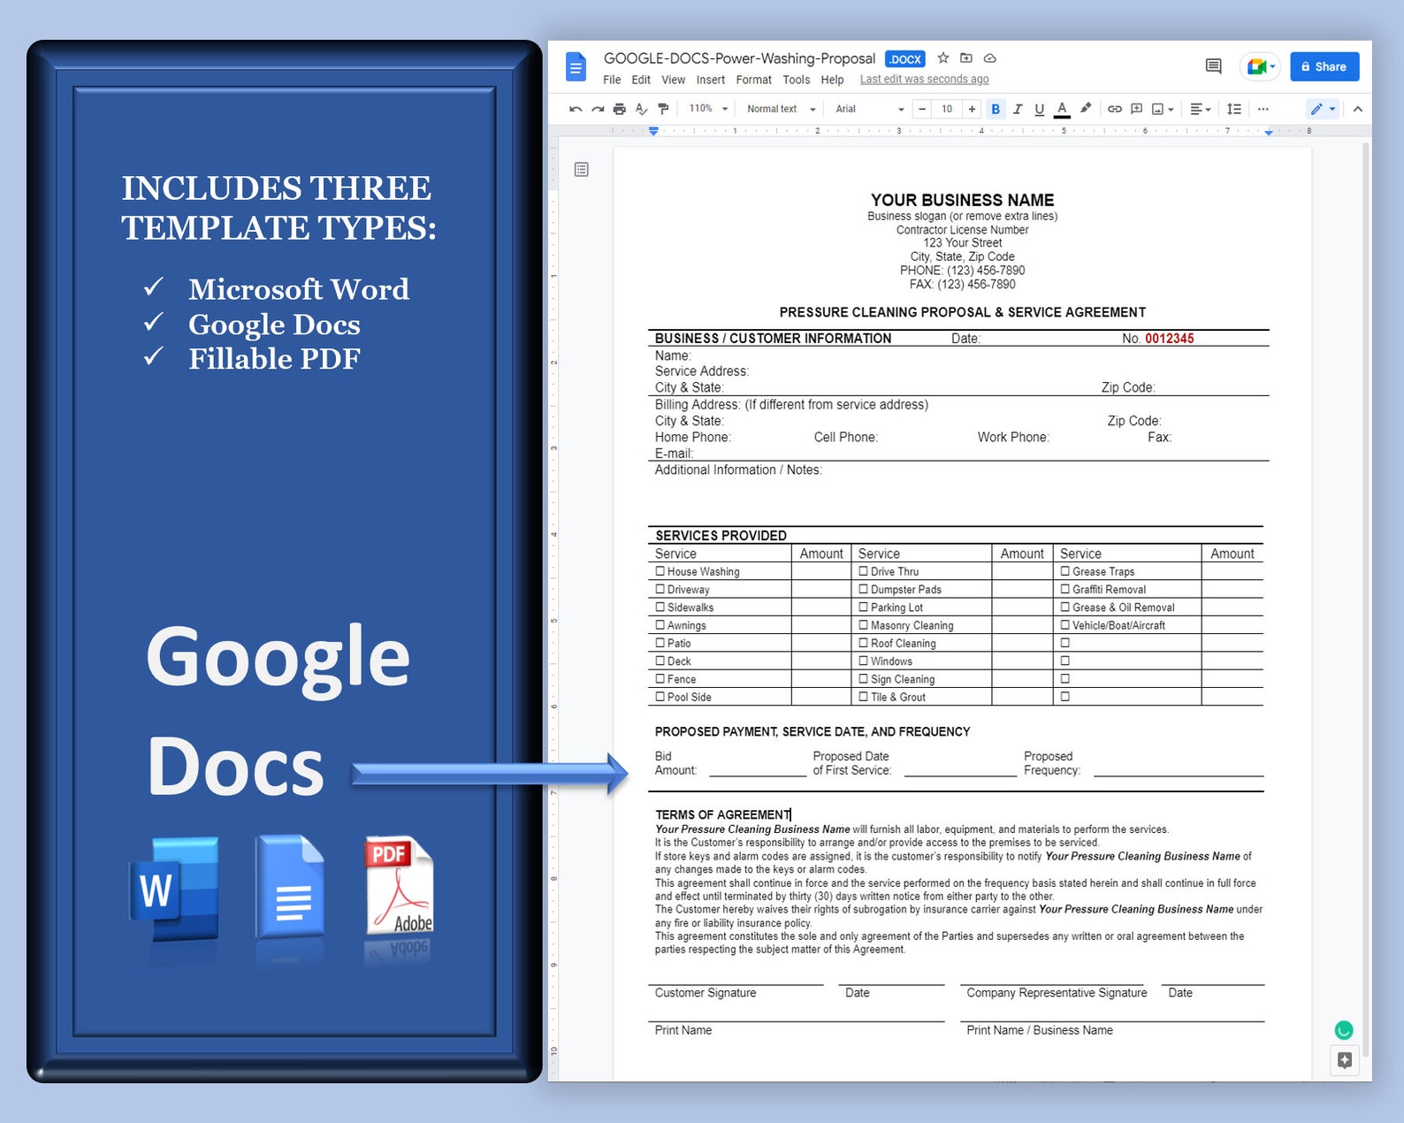Image resolution: width=1404 pixels, height=1123 pixels.
Task: Toggle underline formatting
Action: click(1040, 109)
